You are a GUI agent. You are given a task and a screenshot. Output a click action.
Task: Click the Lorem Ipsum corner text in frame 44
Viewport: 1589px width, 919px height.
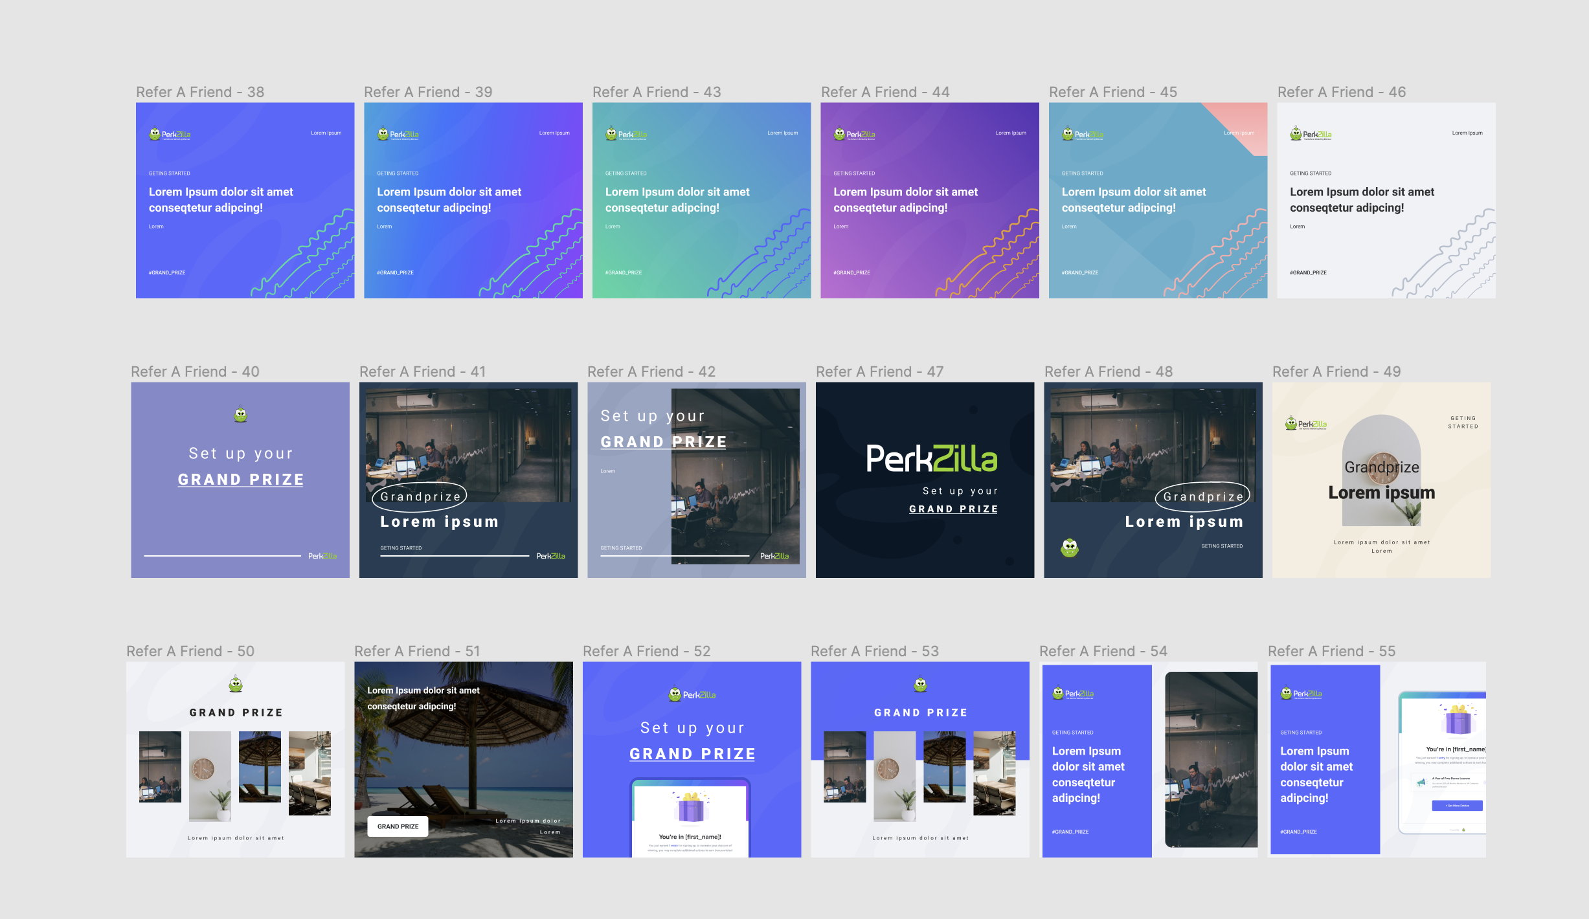pyautogui.click(x=1011, y=133)
